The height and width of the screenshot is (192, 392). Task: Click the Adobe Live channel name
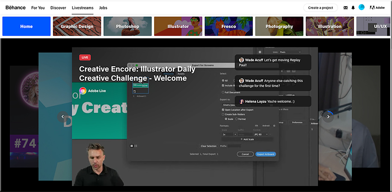coord(97,91)
